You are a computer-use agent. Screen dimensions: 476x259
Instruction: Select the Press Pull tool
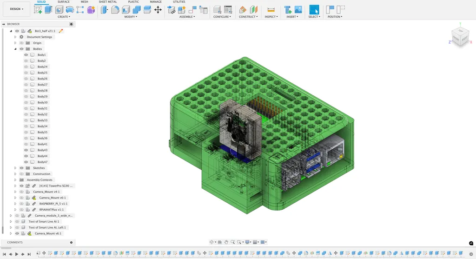click(x=105, y=10)
